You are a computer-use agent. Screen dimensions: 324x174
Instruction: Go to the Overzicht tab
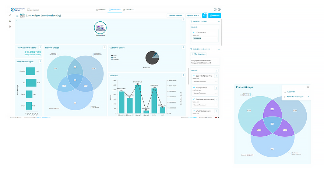(x=101, y=9)
